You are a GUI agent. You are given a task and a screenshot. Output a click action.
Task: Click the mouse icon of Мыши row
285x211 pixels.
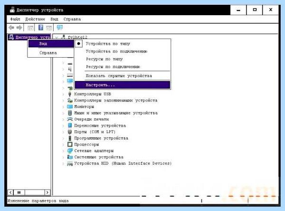tap(70, 113)
